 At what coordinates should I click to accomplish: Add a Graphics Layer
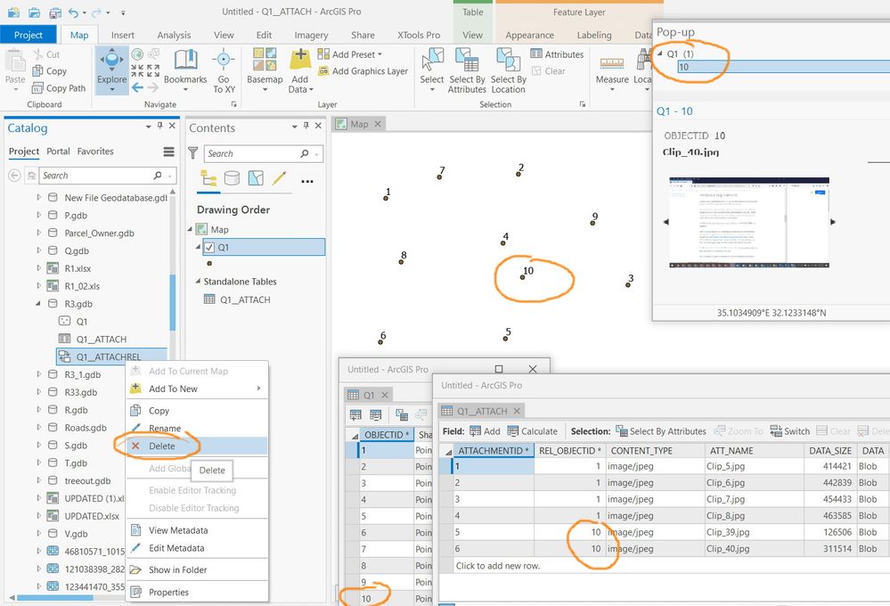(x=363, y=71)
